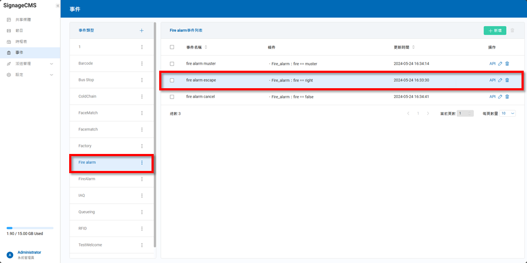Collapse the sidebar using the double-arrow icon

pos(58,5)
